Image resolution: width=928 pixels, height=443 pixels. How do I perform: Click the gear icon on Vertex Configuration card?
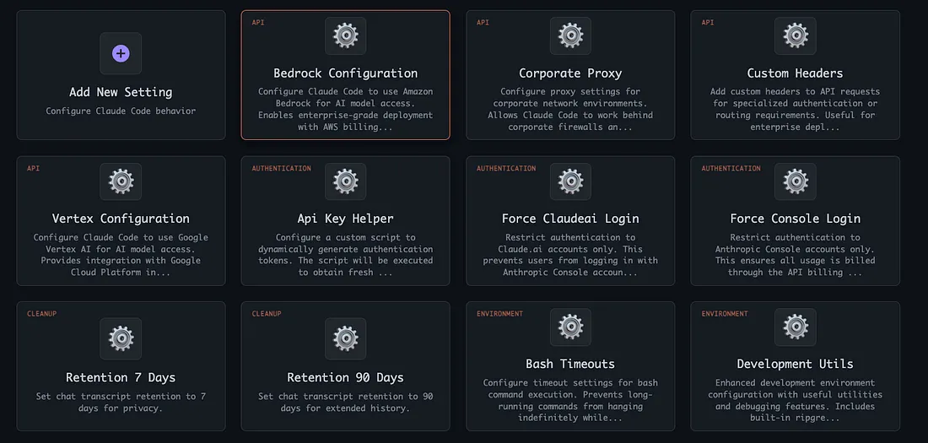(x=121, y=181)
